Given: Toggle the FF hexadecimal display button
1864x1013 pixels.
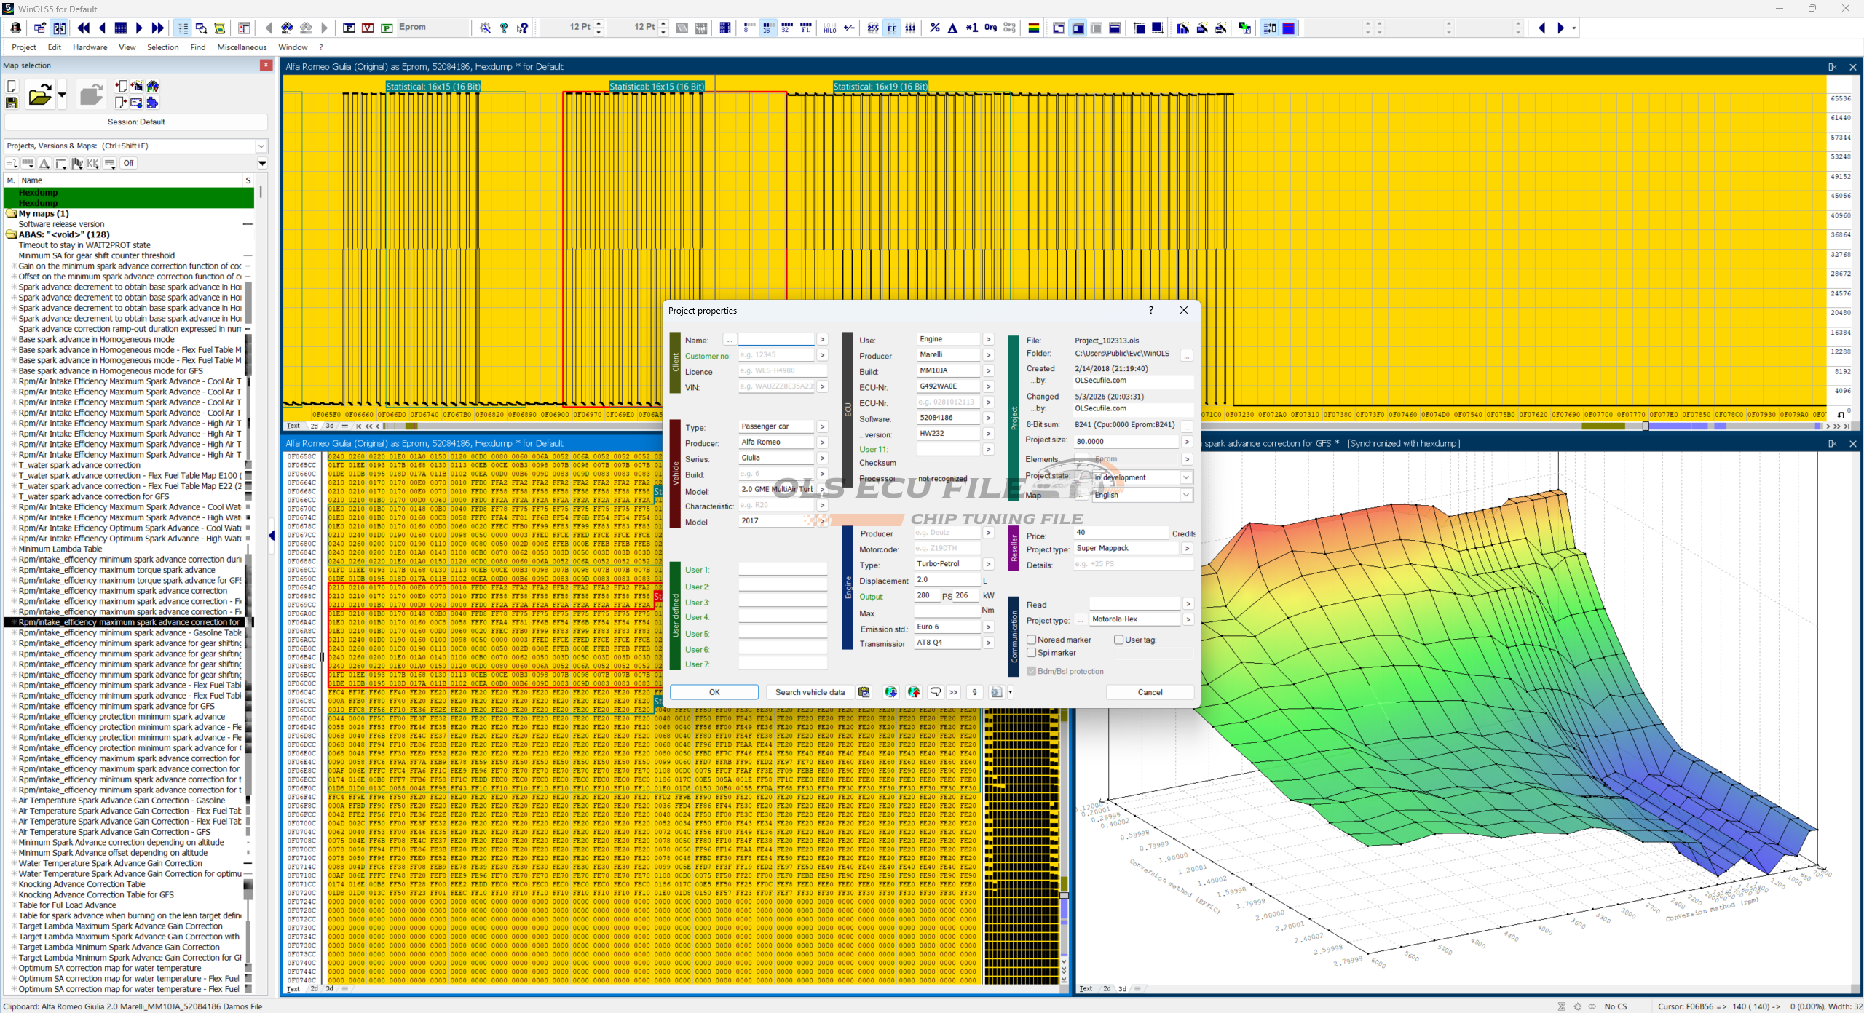Looking at the screenshot, I should (891, 28).
